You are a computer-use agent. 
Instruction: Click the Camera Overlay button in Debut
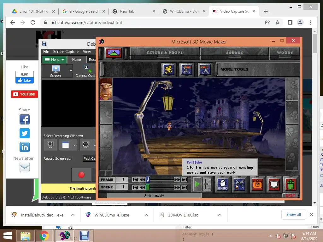click(x=85, y=71)
